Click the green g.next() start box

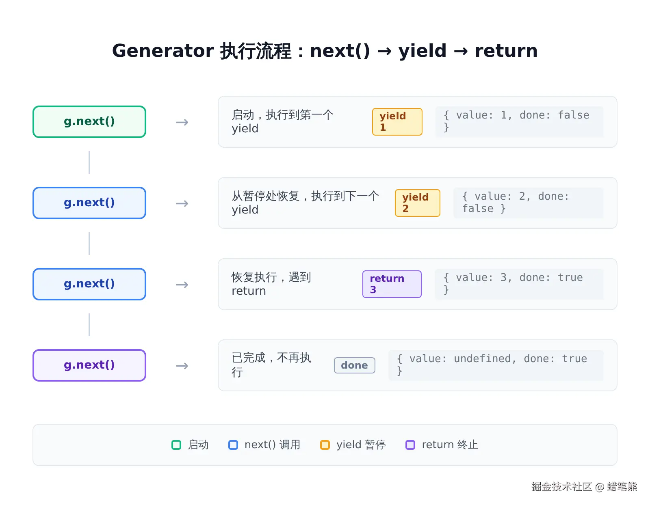(x=89, y=122)
